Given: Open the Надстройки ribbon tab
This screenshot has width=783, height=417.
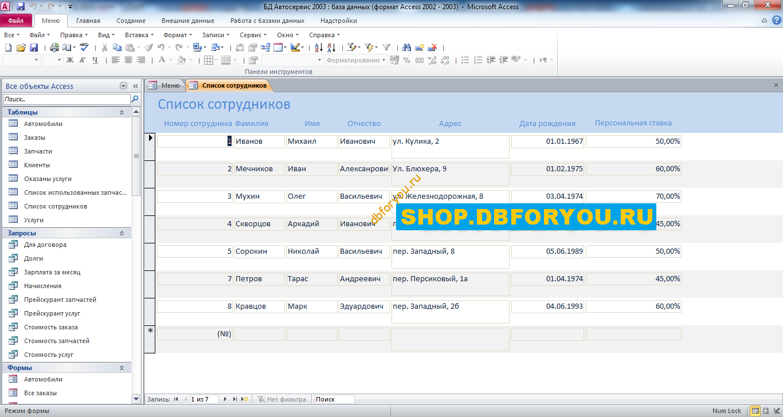Looking at the screenshot, I should click(338, 21).
